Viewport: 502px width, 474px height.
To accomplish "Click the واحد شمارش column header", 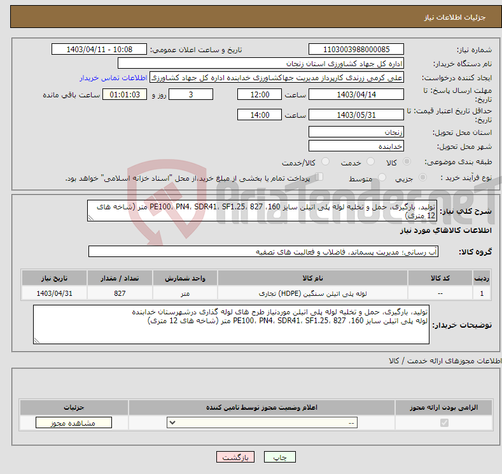I will (185, 278).
